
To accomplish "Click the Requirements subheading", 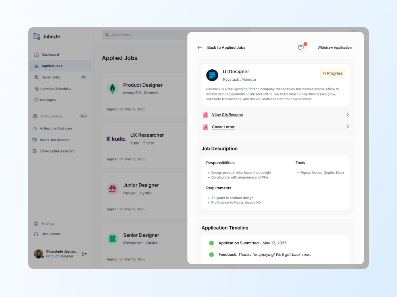I will tap(219, 188).
